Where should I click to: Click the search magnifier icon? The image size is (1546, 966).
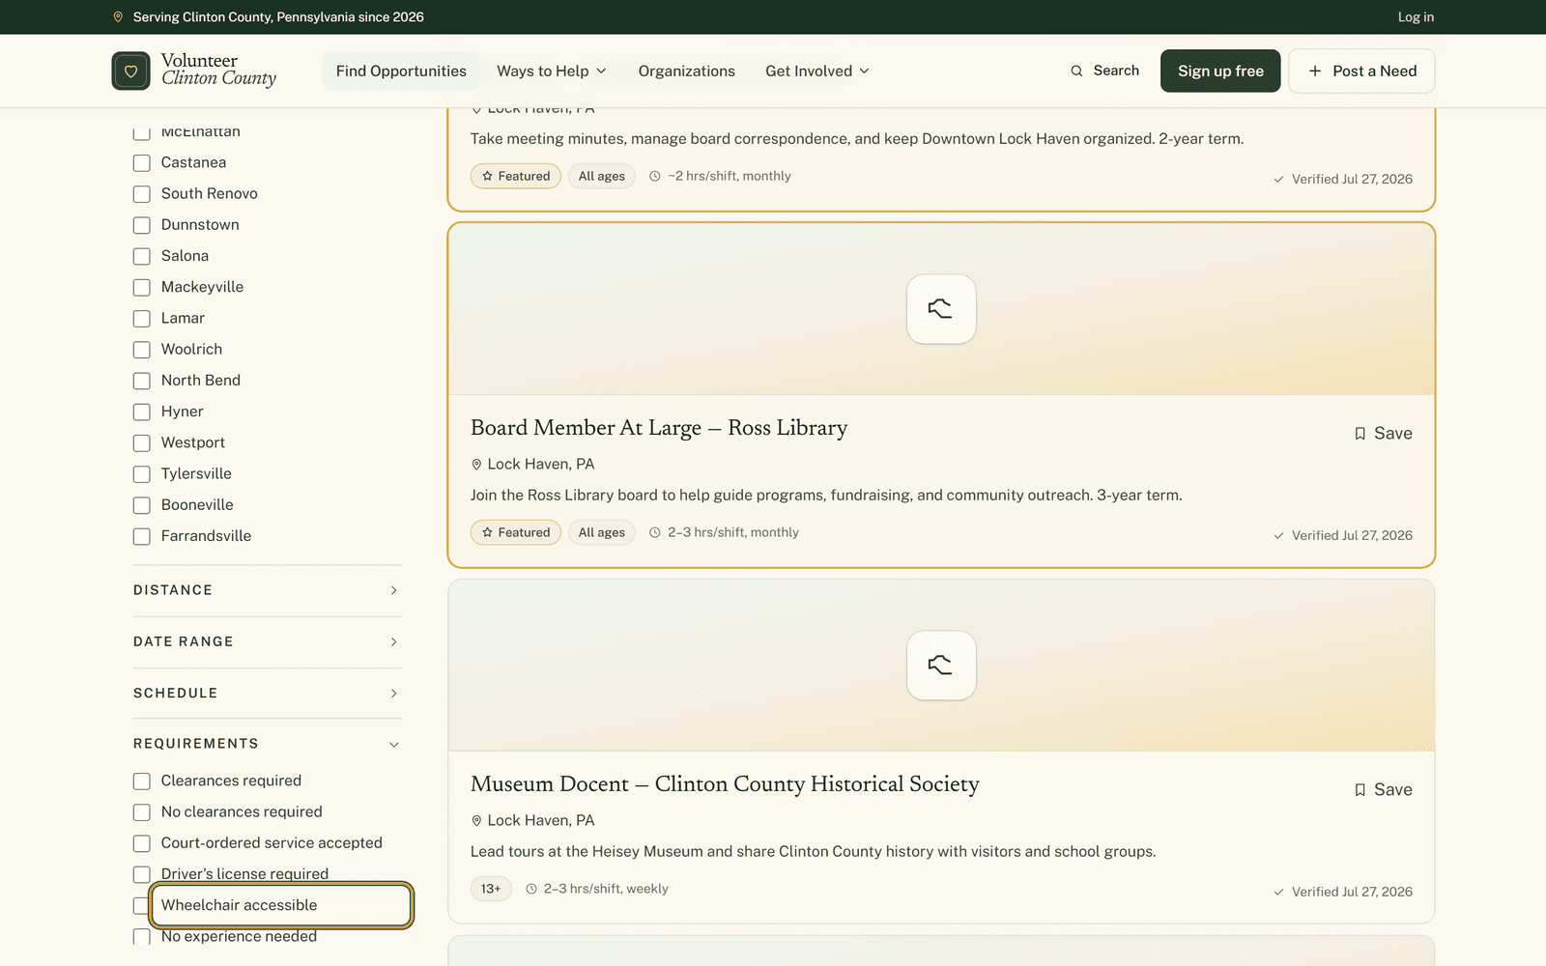(1076, 71)
